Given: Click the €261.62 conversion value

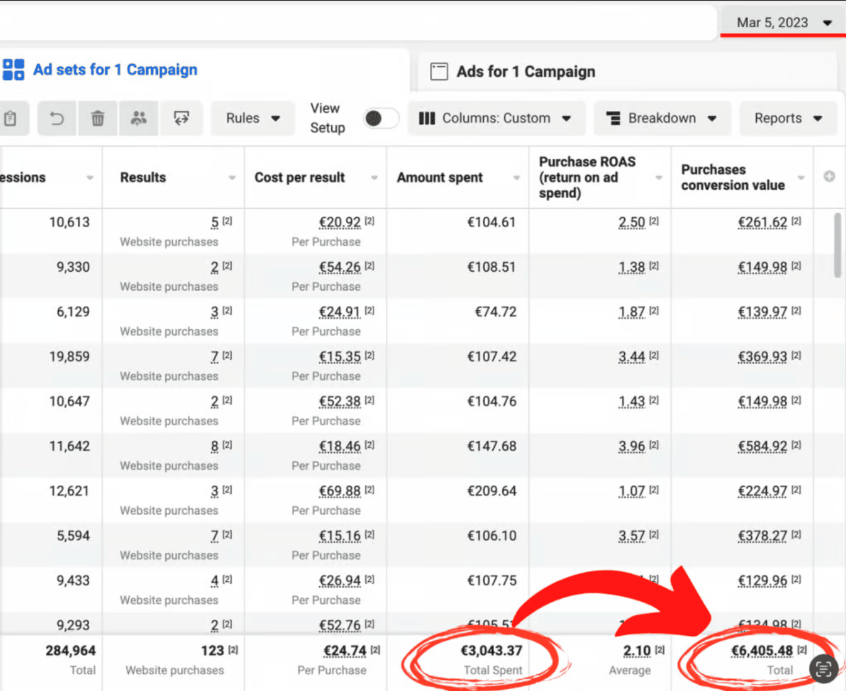Looking at the screenshot, I should click(x=762, y=222).
